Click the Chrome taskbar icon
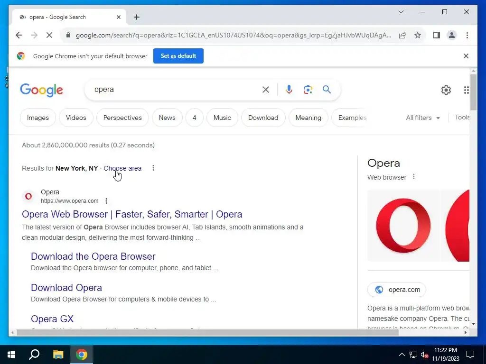The height and width of the screenshot is (364, 486). 82,355
